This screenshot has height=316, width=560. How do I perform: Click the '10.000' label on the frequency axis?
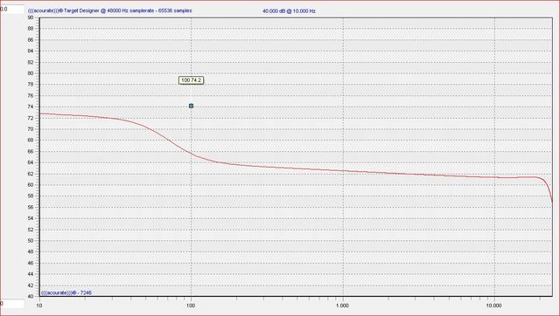tap(494, 306)
